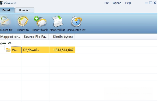The width and height of the screenshot is (158, 102).
Task: Click the Mount blank drive icon
Action: 40,22
